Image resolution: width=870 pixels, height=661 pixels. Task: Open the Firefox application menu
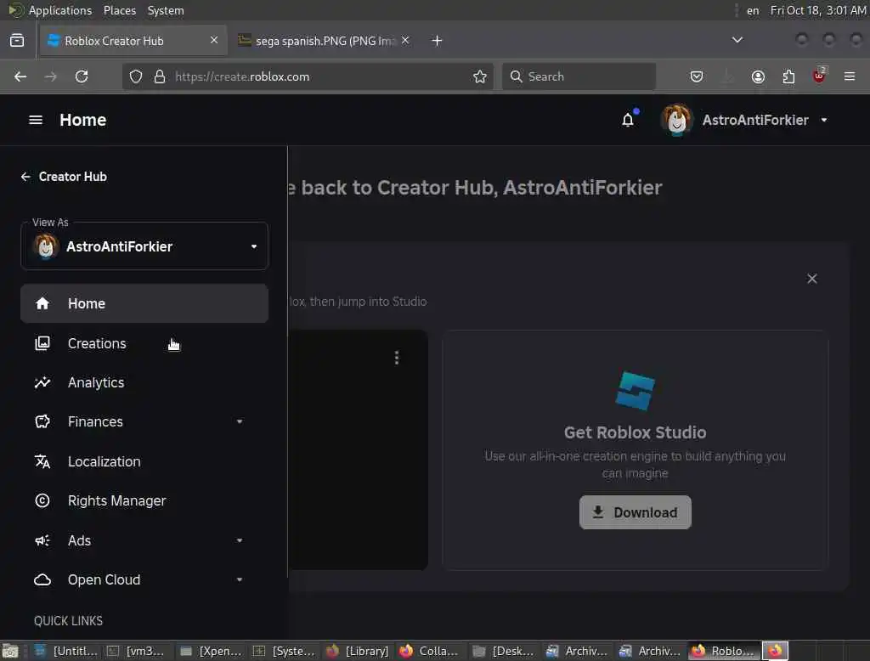click(x=850, y=76)
